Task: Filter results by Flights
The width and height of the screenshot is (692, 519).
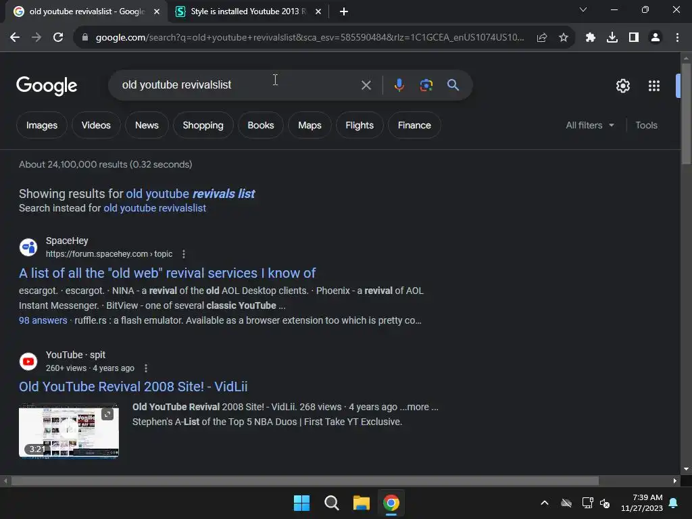Action: point(360,125)
